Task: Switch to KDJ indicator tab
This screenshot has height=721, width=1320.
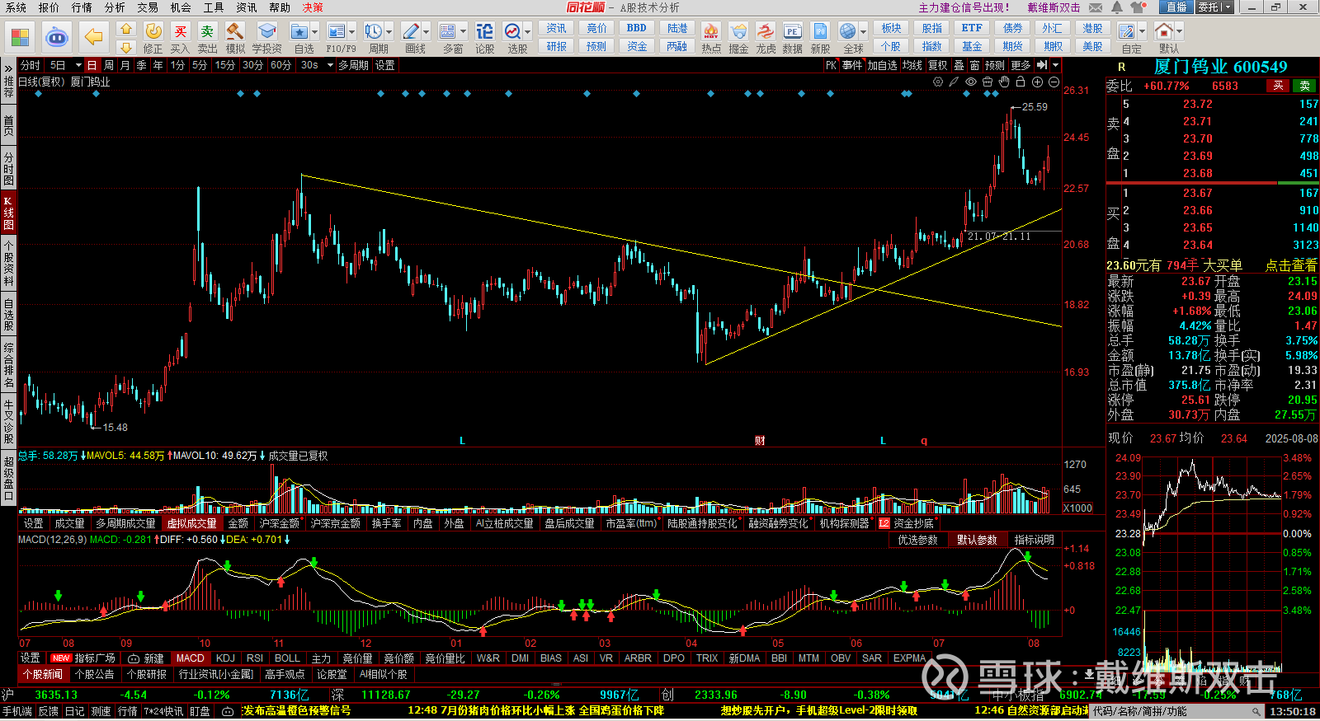Action: tap(225, 658)
